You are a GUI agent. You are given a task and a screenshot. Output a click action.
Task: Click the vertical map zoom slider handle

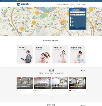(1, 12)
